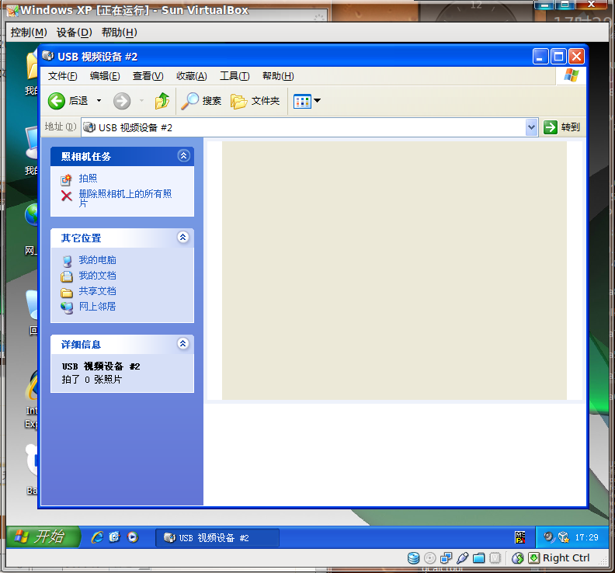Click VirtualBox shared folders status icon
This screenshot has height=573, width=615.
click(478, 557)
